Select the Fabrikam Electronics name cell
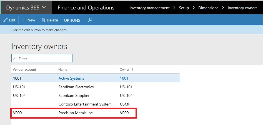 76,87
